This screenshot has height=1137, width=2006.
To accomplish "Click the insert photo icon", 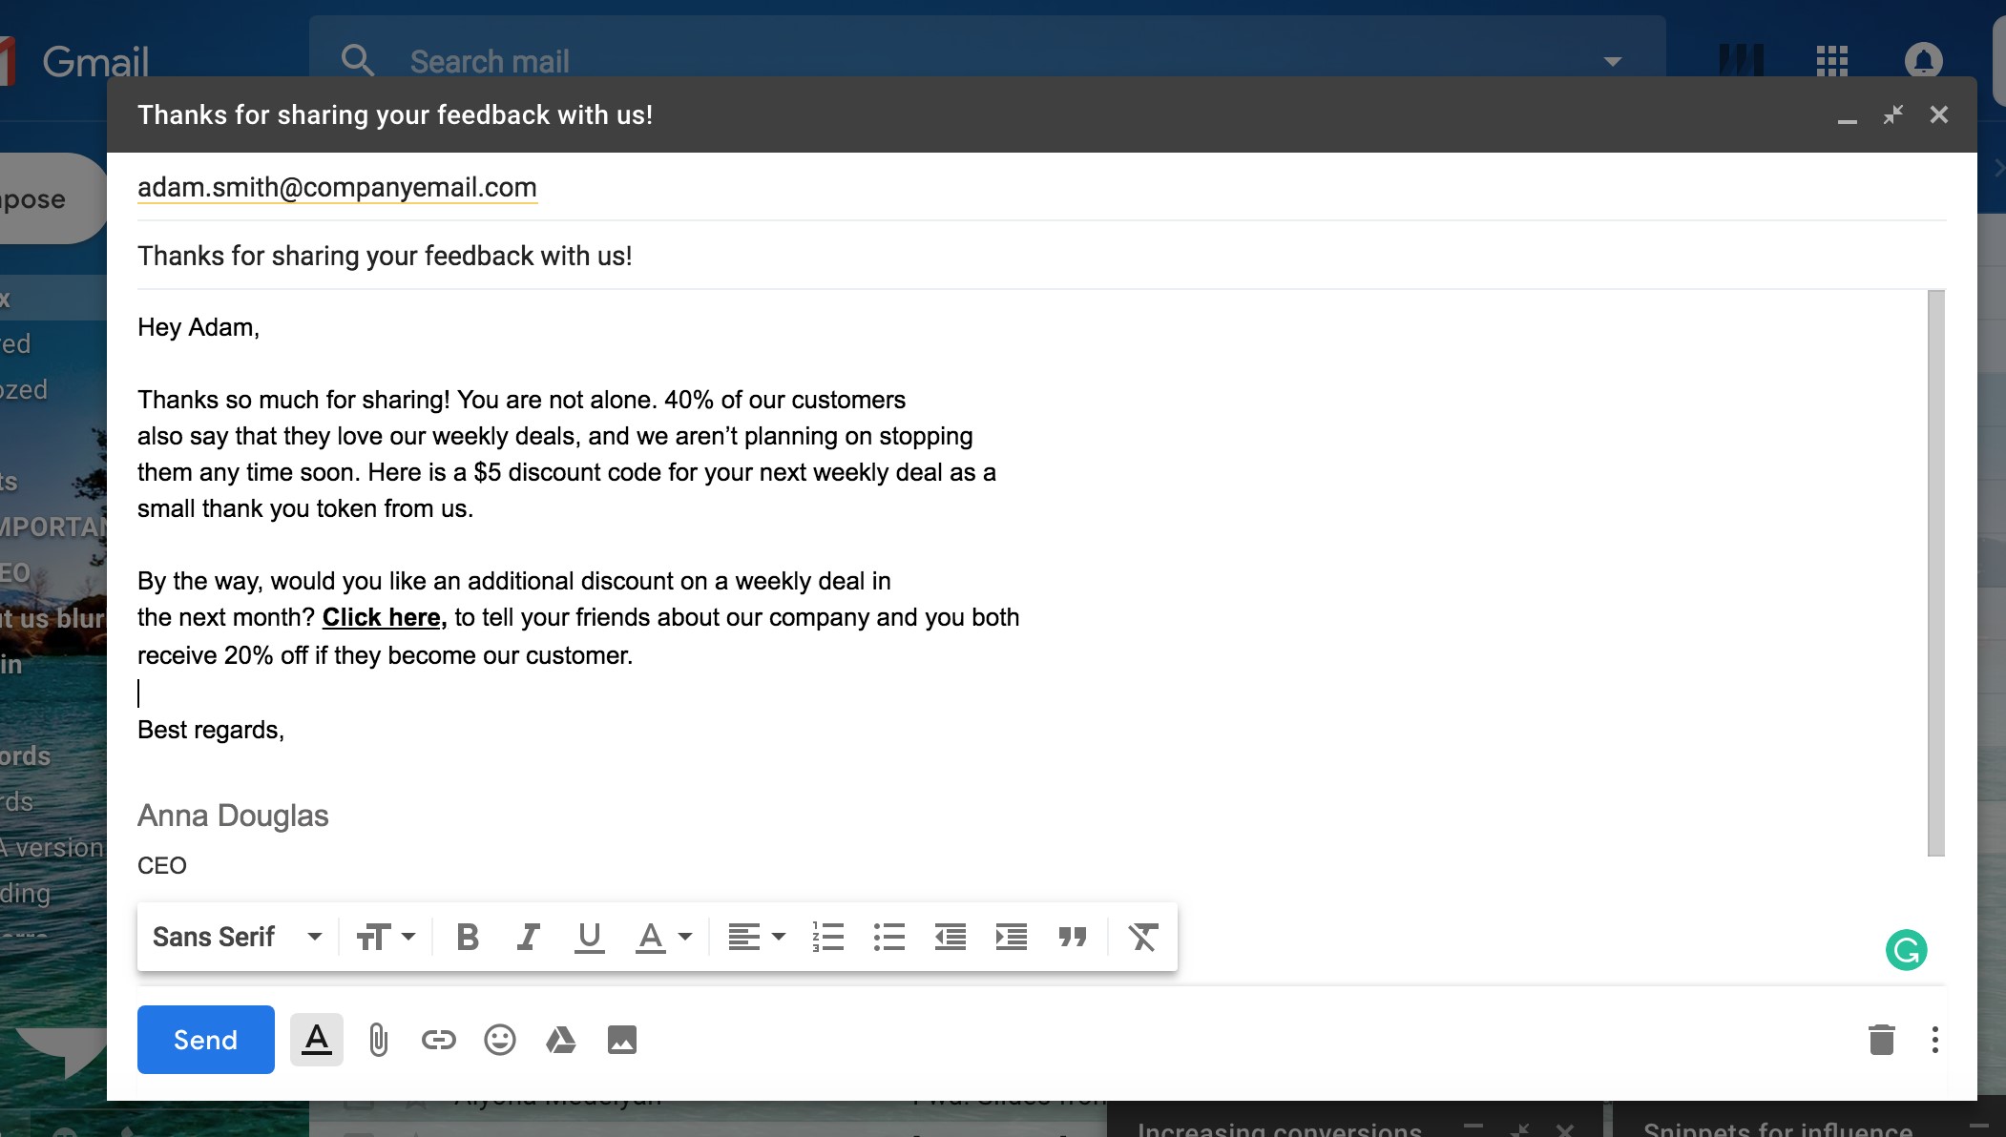I will coord(621,1040).
